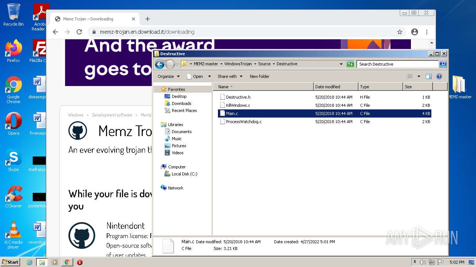The height and width of the screenshot is (267, 476).
Task: Expand address bar history dropdown
Action: [341, 64]
